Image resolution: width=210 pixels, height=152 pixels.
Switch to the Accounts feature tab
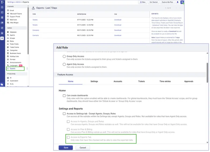[118, 81]
